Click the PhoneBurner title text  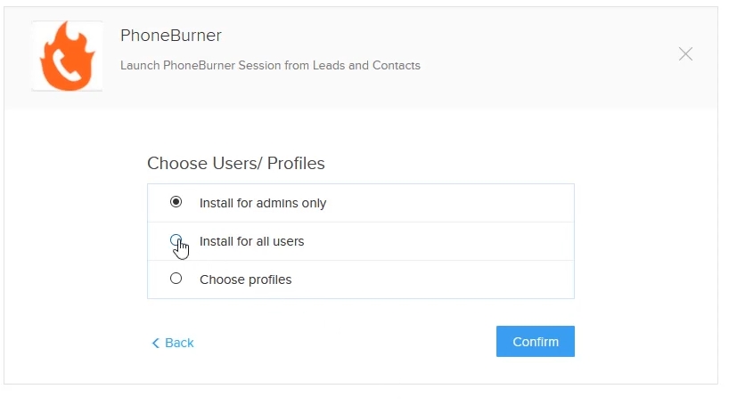pyautogui.click(x=170, y=36)
